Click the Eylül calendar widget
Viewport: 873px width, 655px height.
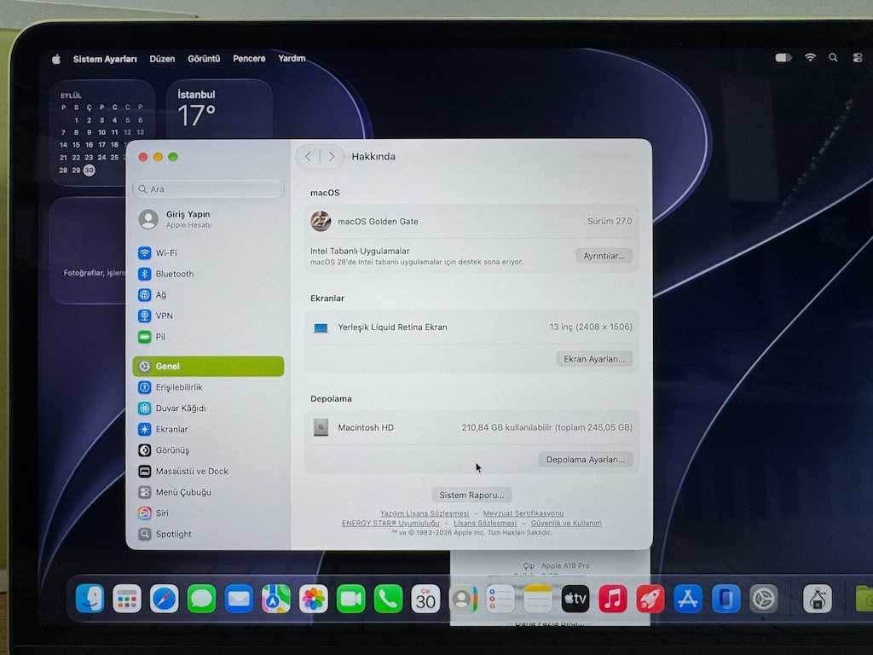[x=102, y=132]
